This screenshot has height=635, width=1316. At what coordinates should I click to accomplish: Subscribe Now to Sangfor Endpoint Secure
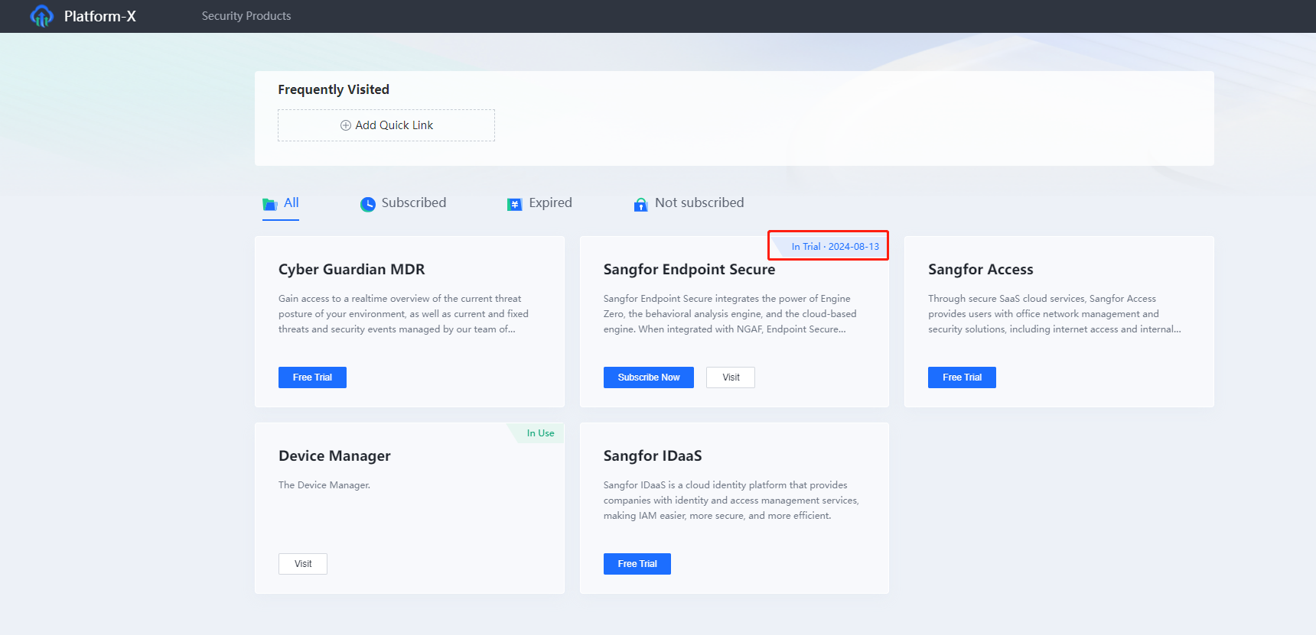649,377
